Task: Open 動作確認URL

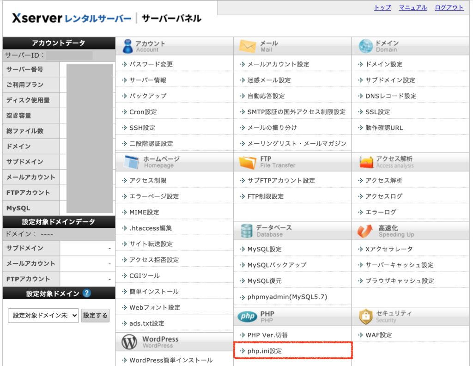Action: (384, 128)
